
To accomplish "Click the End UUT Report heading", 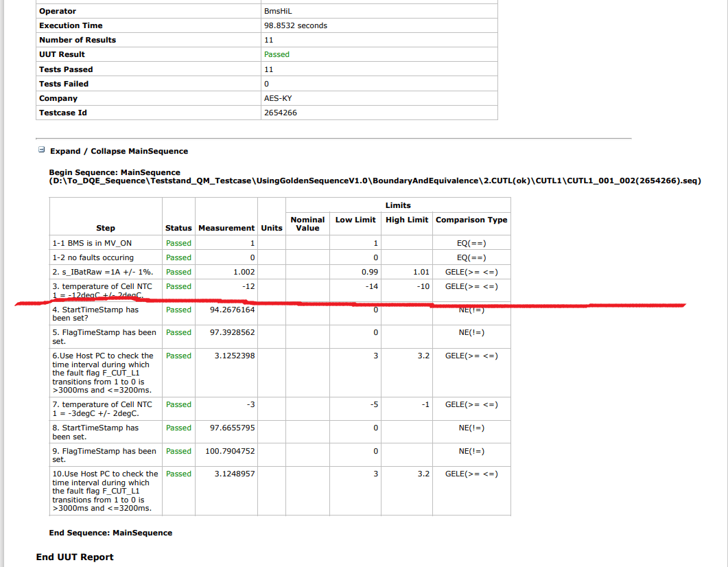I will pyautogui.click(x=75, y=557).
